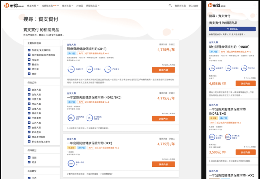Click the 住院實支 circle on mobile HNRB card
Viewport: 260px width, 179px height.
(x=228, y=68)
